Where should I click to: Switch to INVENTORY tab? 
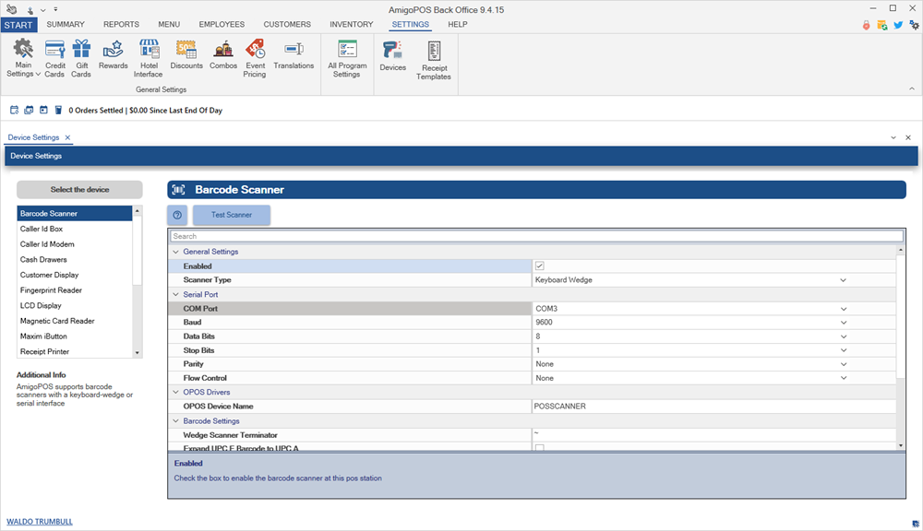(352, 24)
